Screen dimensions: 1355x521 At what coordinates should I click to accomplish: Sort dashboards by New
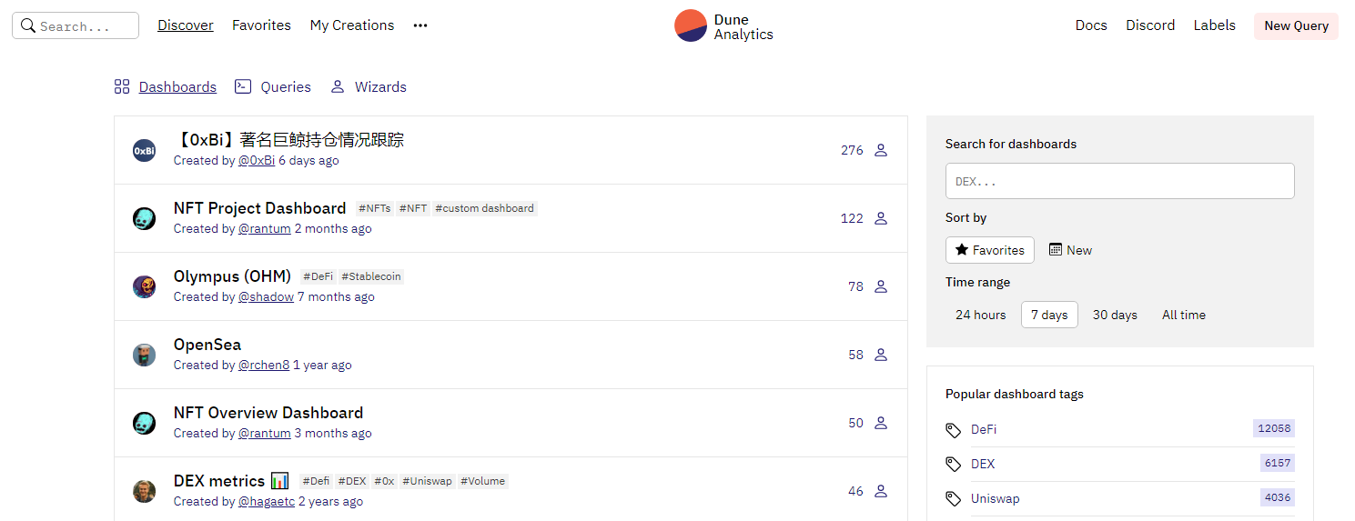[x=1070, y=250]
